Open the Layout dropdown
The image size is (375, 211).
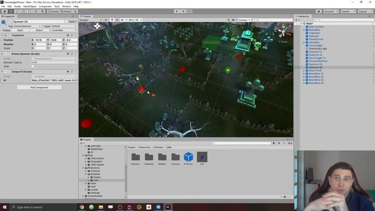365,11
